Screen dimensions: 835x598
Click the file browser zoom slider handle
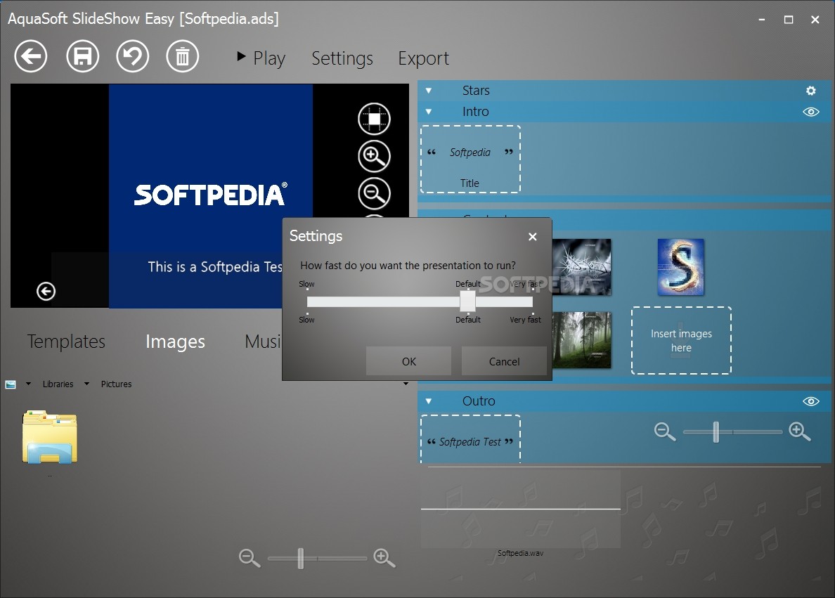[301, 558]
